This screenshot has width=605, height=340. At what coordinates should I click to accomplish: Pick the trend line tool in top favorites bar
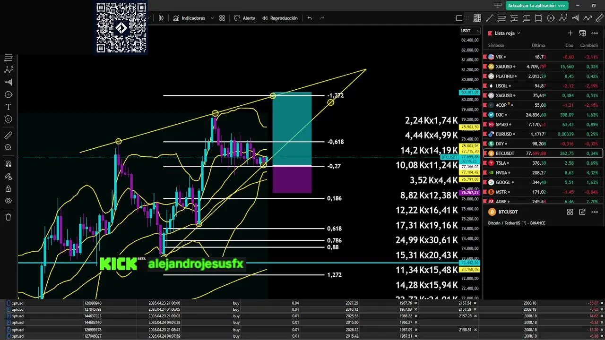point(490,18)
